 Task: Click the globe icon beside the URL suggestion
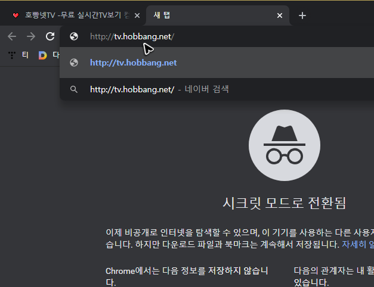[x=74, y=63]
